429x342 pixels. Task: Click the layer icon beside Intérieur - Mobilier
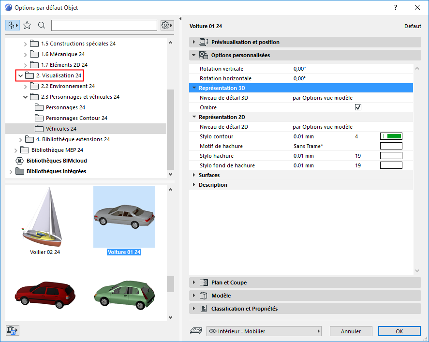[197, 331]
